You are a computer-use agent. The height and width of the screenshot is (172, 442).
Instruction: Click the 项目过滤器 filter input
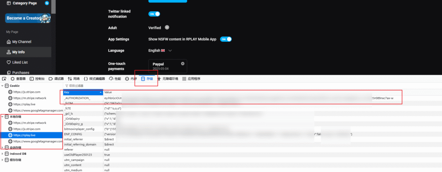point(252,86)
